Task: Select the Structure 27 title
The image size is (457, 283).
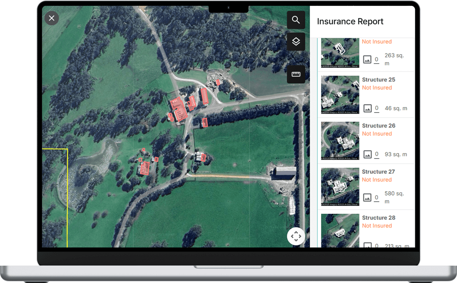Action: [x=378, y=172]
